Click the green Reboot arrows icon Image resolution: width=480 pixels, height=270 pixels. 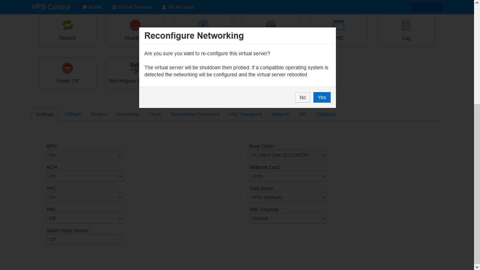[67, 25]
